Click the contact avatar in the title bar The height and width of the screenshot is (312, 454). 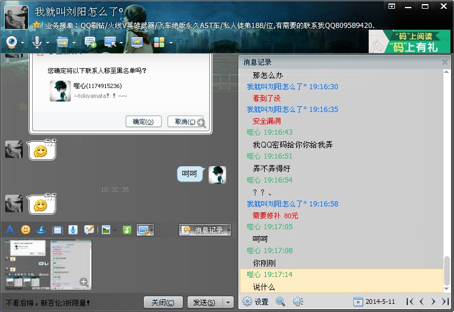16,17
